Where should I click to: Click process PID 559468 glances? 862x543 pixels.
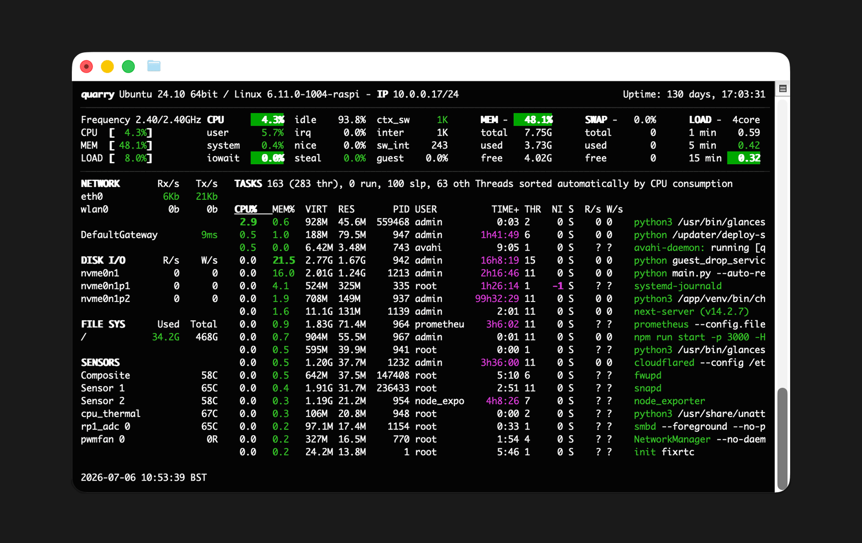(500, 222)
